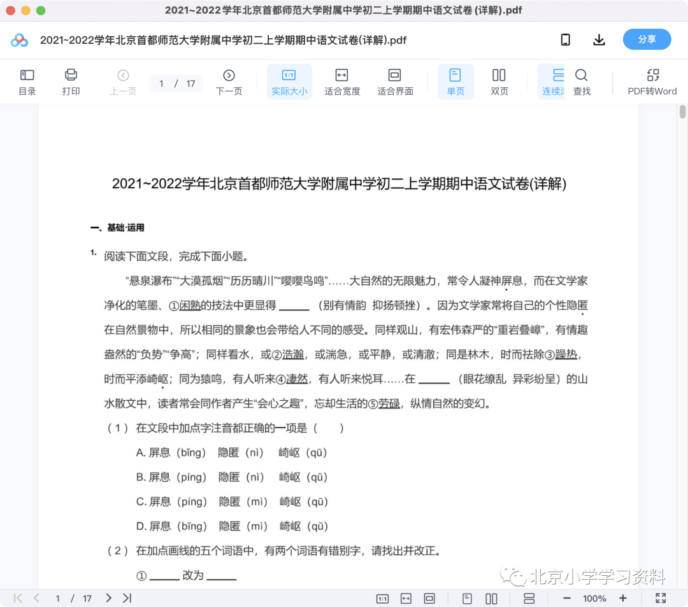This screenshot has height=607, width=688.
Task: Click the 基础·运用 section heading
Action: pos(117,227)
